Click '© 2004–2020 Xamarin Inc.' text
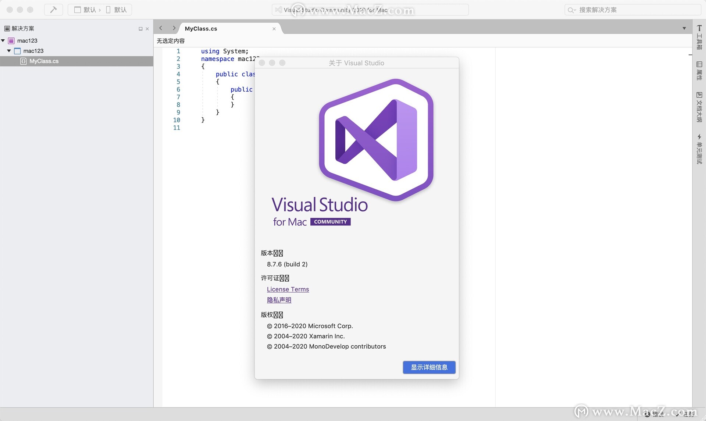 tap(306, 336)
